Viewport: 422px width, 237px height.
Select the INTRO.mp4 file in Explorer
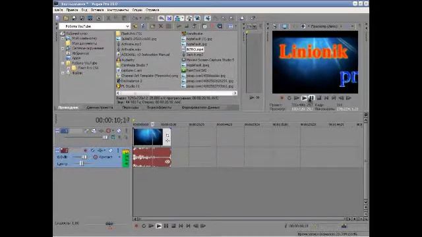tap(195, 49)
